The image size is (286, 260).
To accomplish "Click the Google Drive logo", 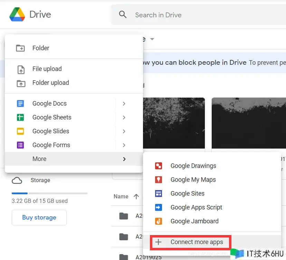I will coord(17,15).
